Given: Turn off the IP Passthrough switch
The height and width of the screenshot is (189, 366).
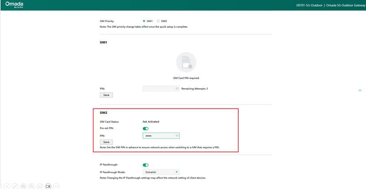Looking at the screenshot, I should point(146,165).
